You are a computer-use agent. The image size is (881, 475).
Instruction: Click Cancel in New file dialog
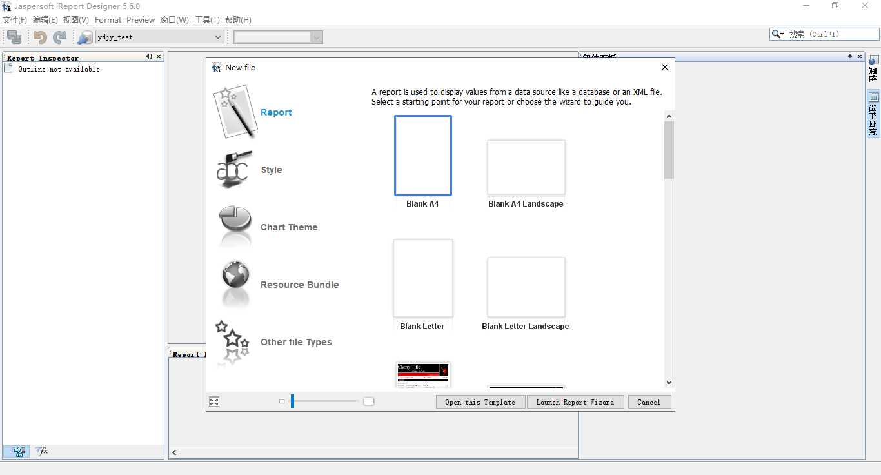pos(649,402)
